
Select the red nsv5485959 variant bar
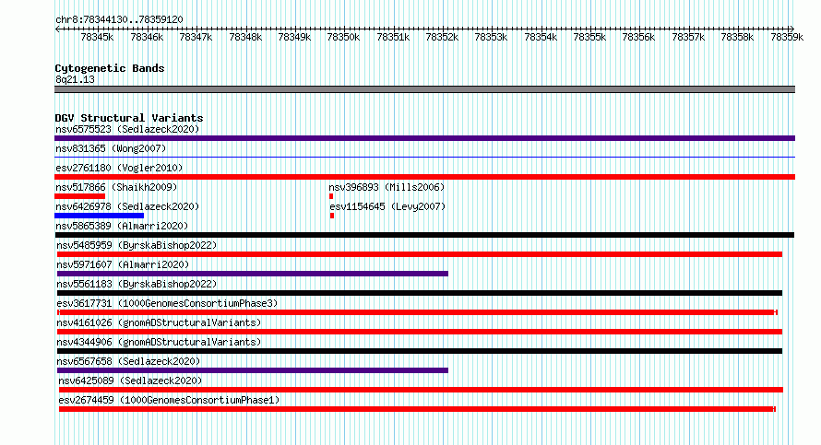pyautogui.click(x=420, y=254)
